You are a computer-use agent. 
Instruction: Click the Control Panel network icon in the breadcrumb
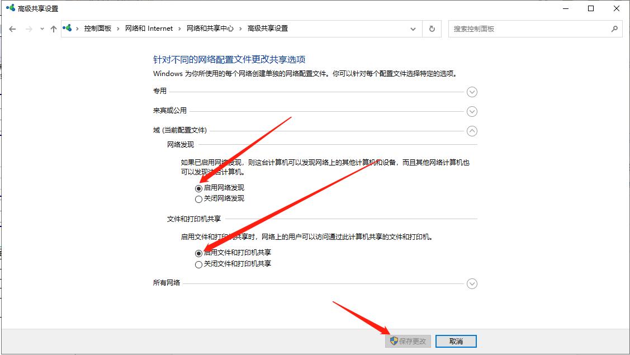point(67,28)
